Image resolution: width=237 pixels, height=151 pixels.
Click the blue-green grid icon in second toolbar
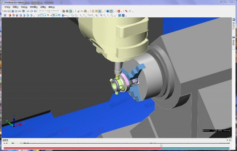click(x=120, y=15)
